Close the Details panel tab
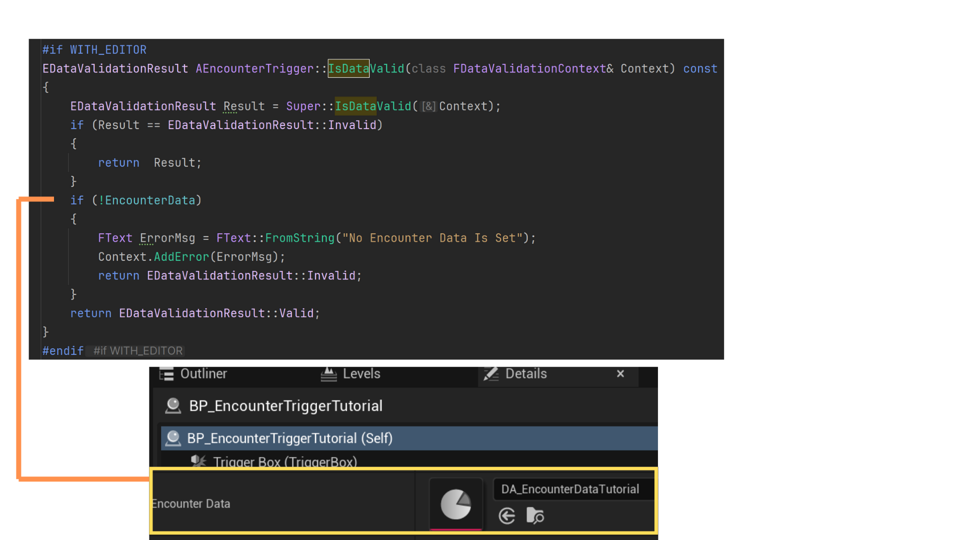The height and width of the screenshot is (540, 960). 620,374
